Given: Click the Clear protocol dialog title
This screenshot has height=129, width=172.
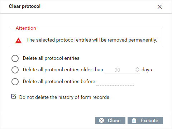Looking at the screenshot, I should 25,6.
